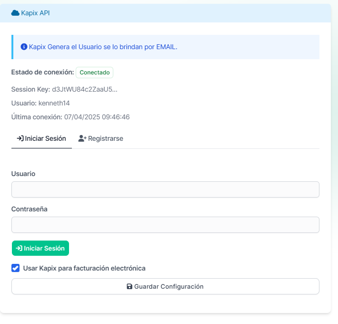This screenshot has width=338, height=324.
Task: Click the username kenneth14 text
Action: [54, 103]
